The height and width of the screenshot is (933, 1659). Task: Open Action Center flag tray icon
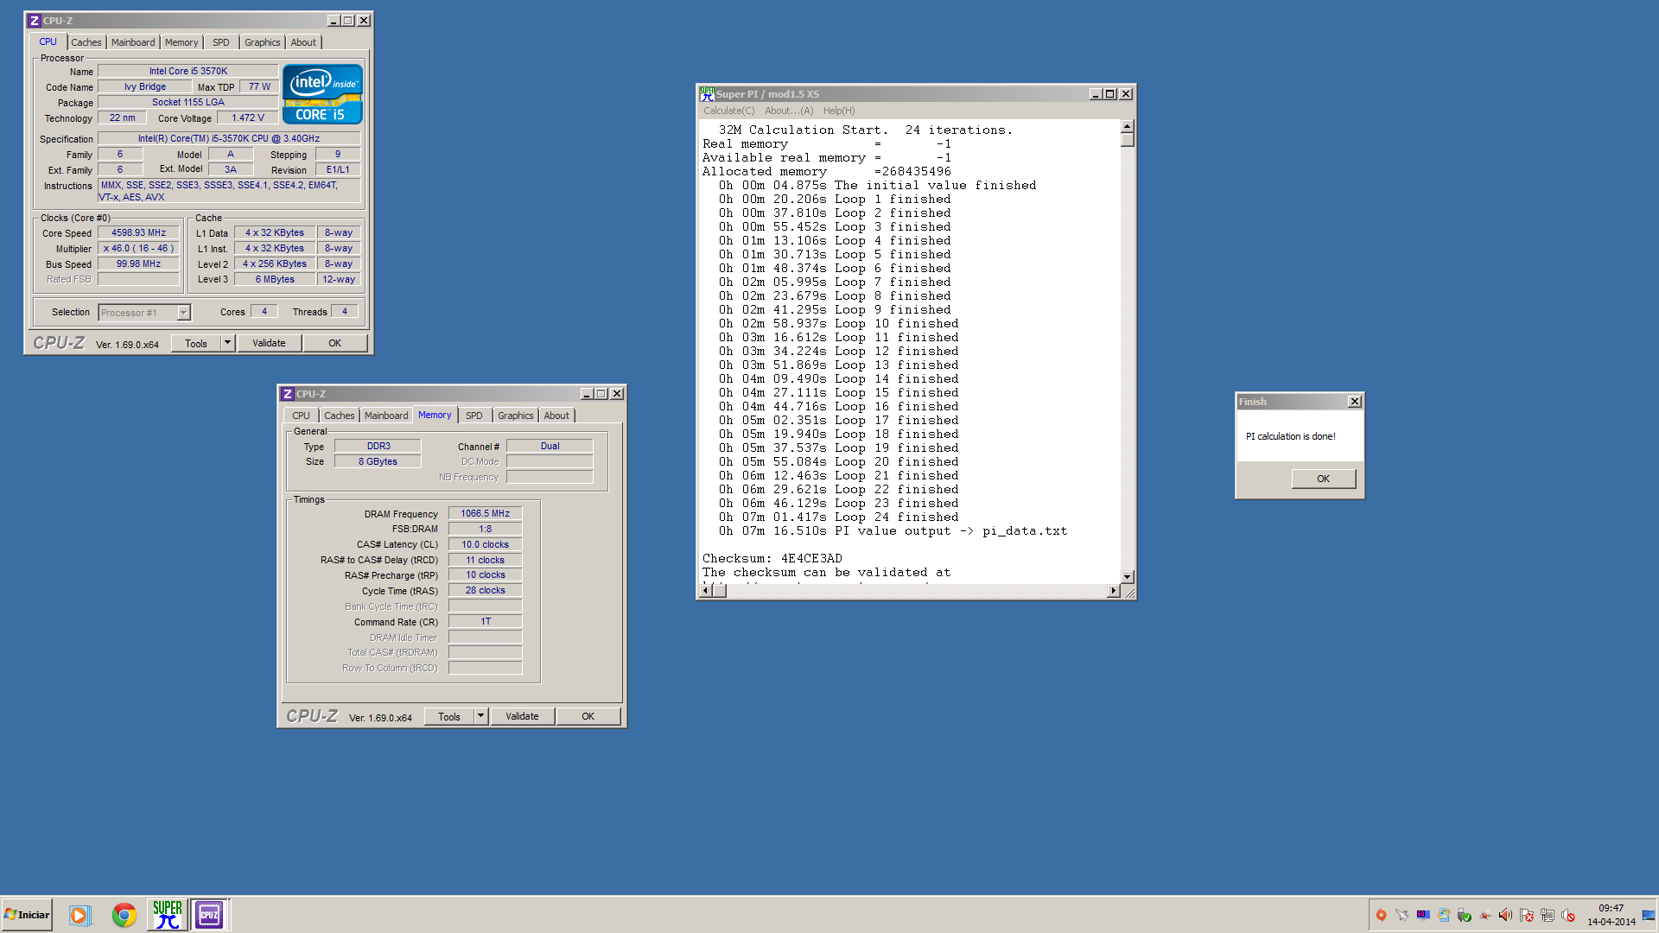[x=1526, y=916]
